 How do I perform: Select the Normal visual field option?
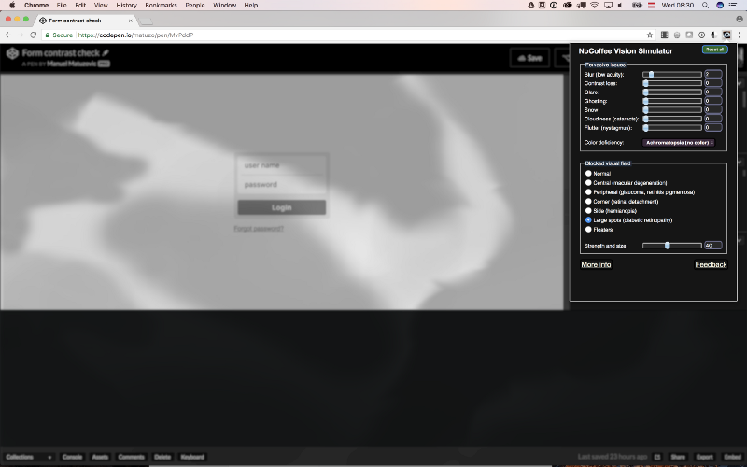point(588,173)
